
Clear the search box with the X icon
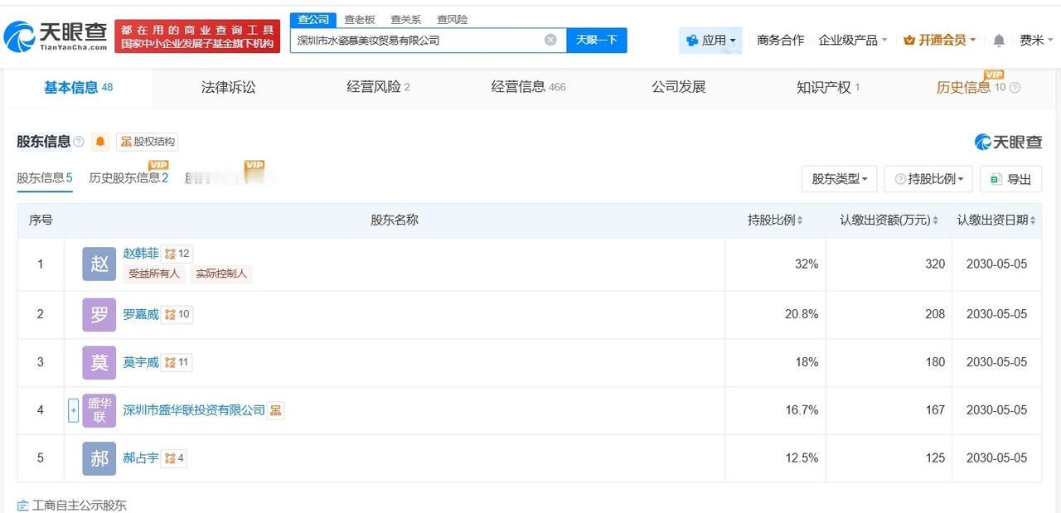(x=550, y=40)
